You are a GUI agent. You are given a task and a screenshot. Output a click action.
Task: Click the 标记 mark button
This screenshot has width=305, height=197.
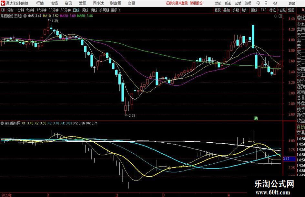tap(272, 10)
